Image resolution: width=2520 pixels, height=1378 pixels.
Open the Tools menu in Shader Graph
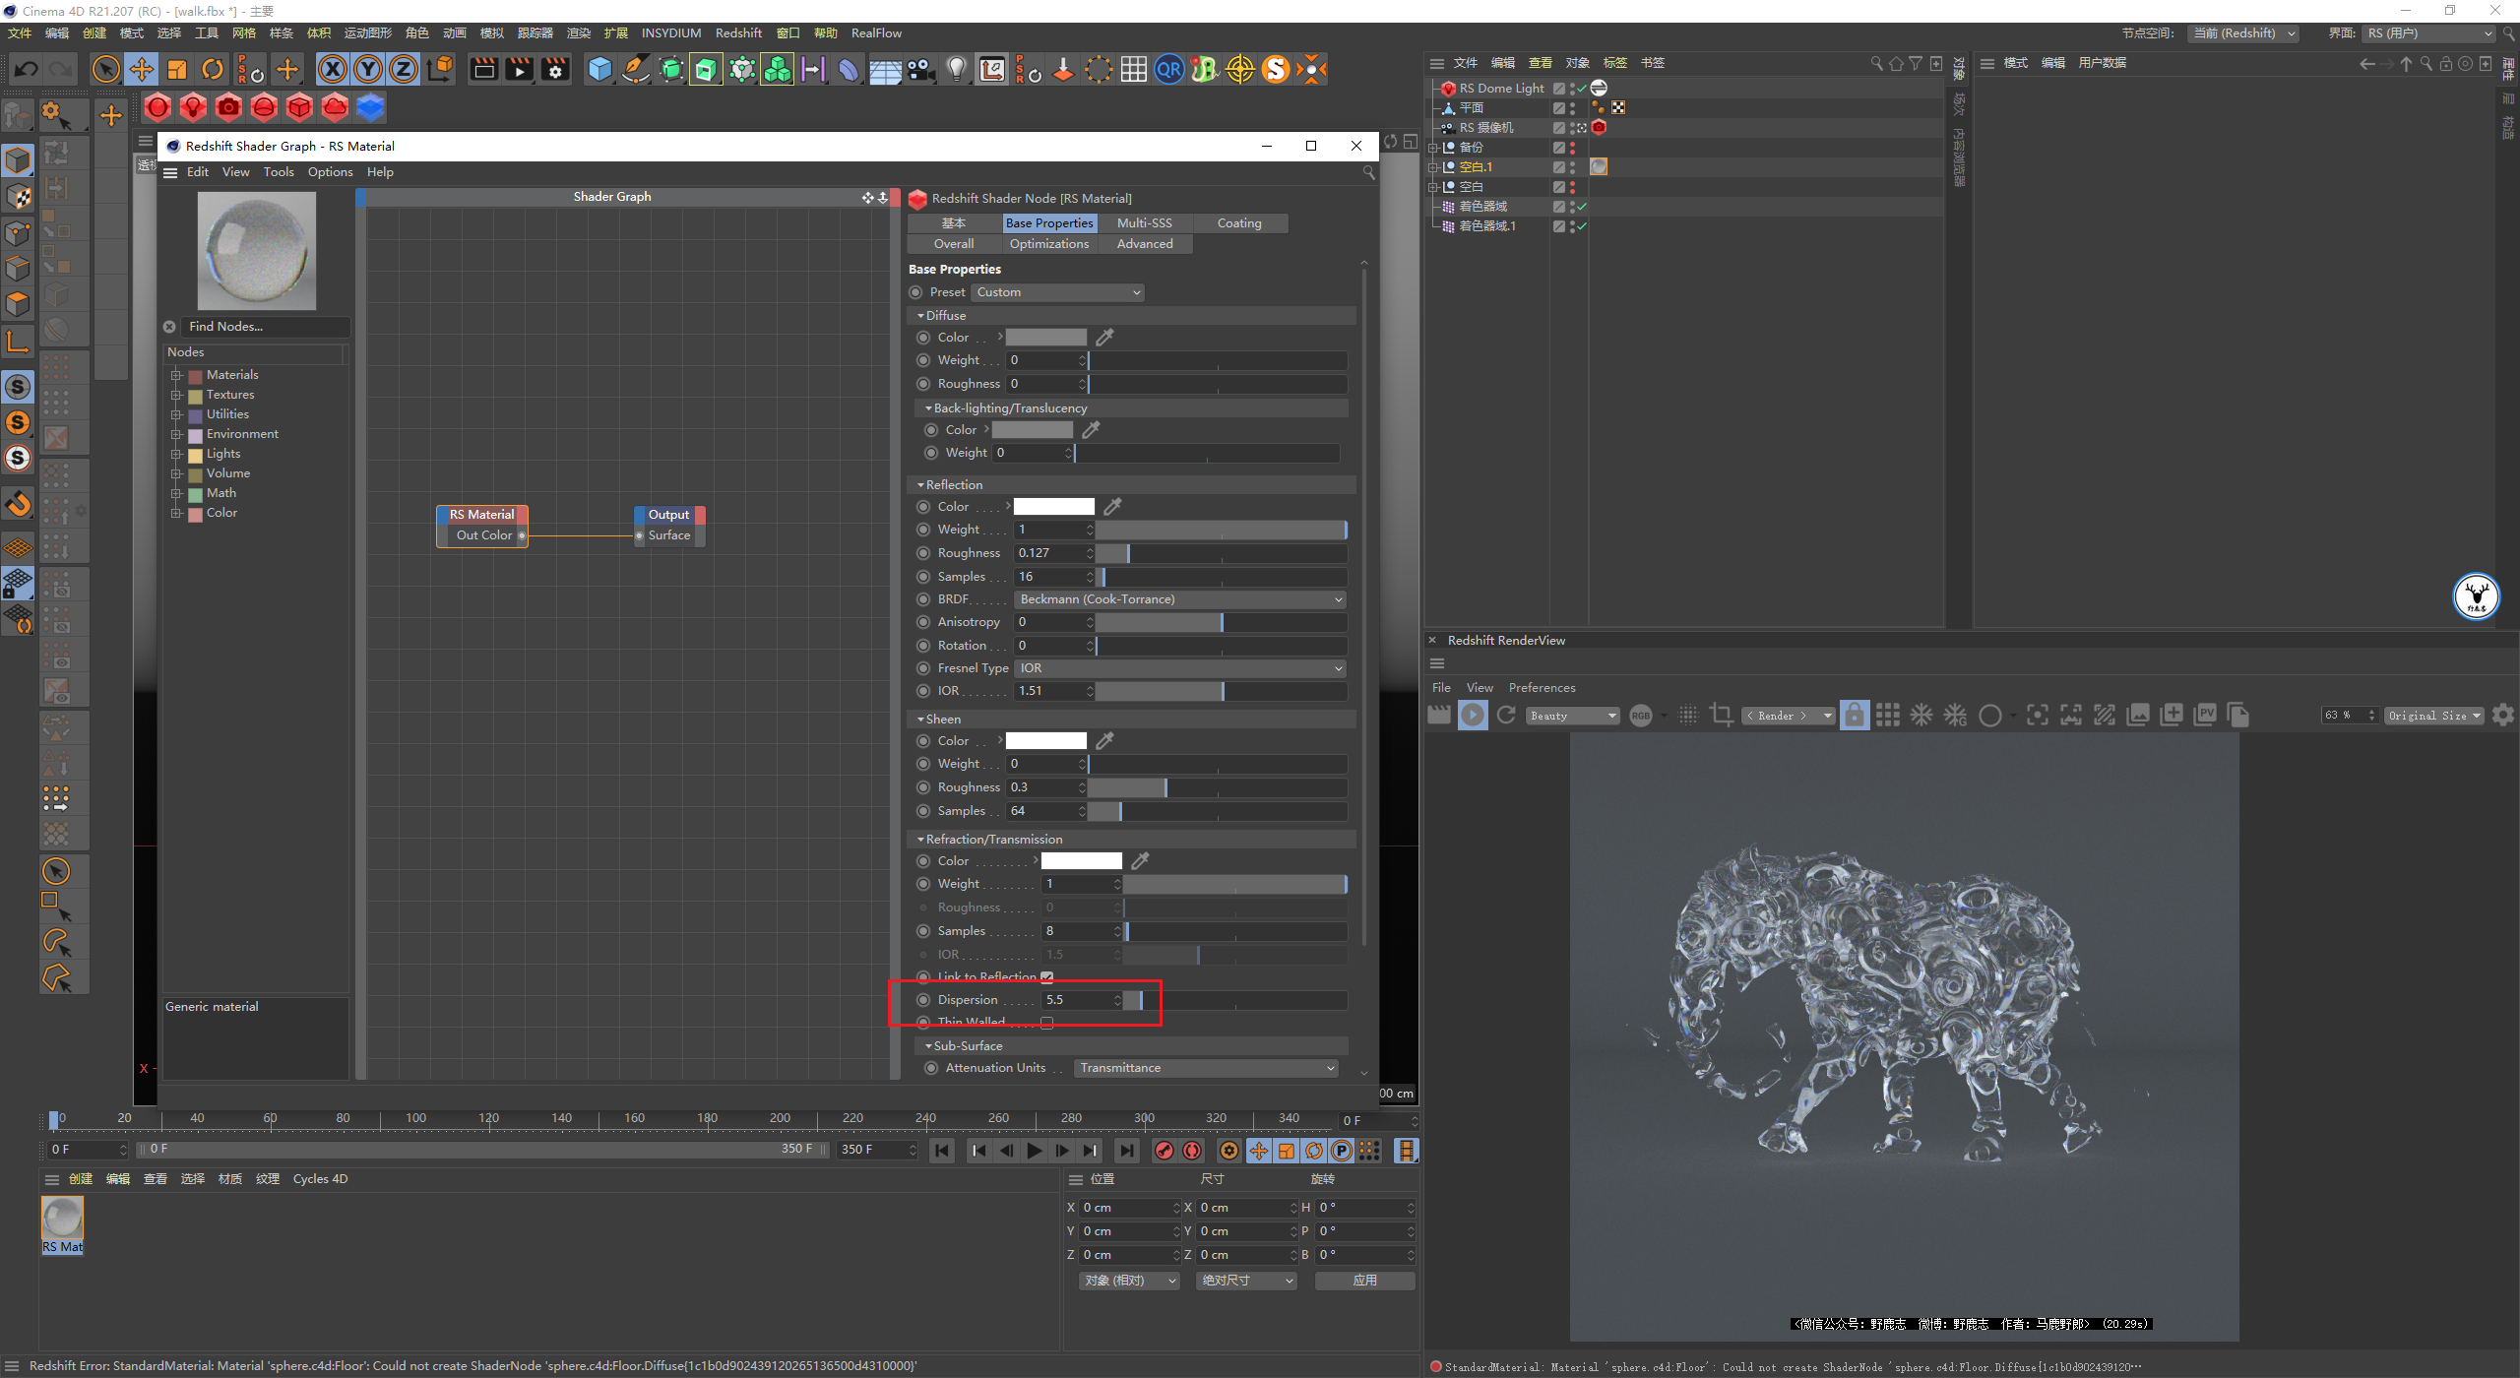[x=279, y=172]
